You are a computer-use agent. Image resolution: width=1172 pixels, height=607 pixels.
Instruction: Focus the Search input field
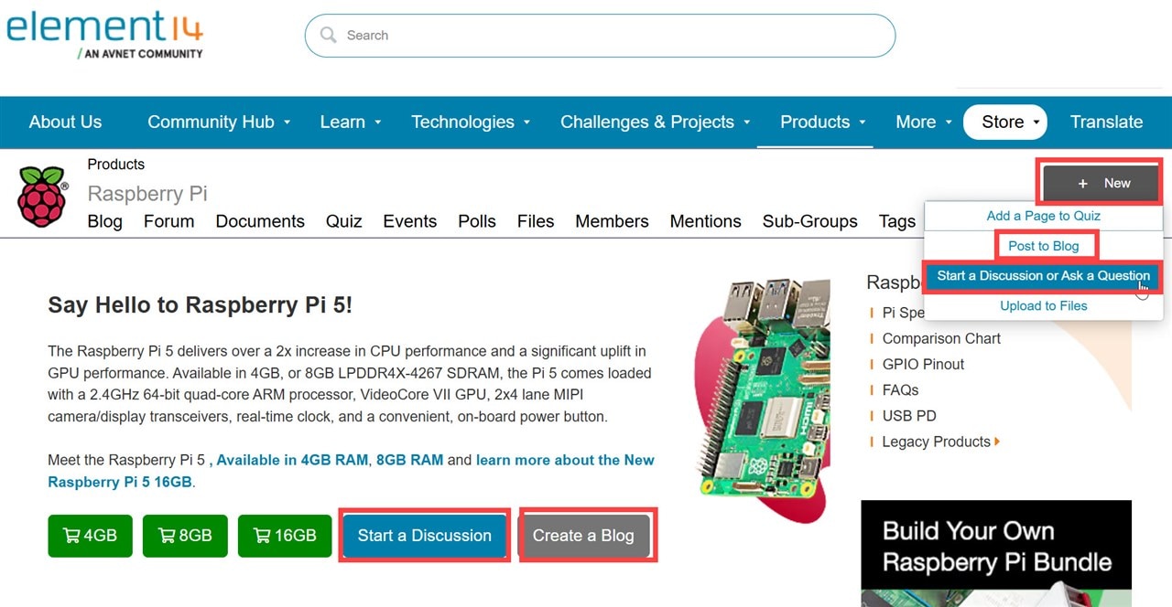(600, 36)
